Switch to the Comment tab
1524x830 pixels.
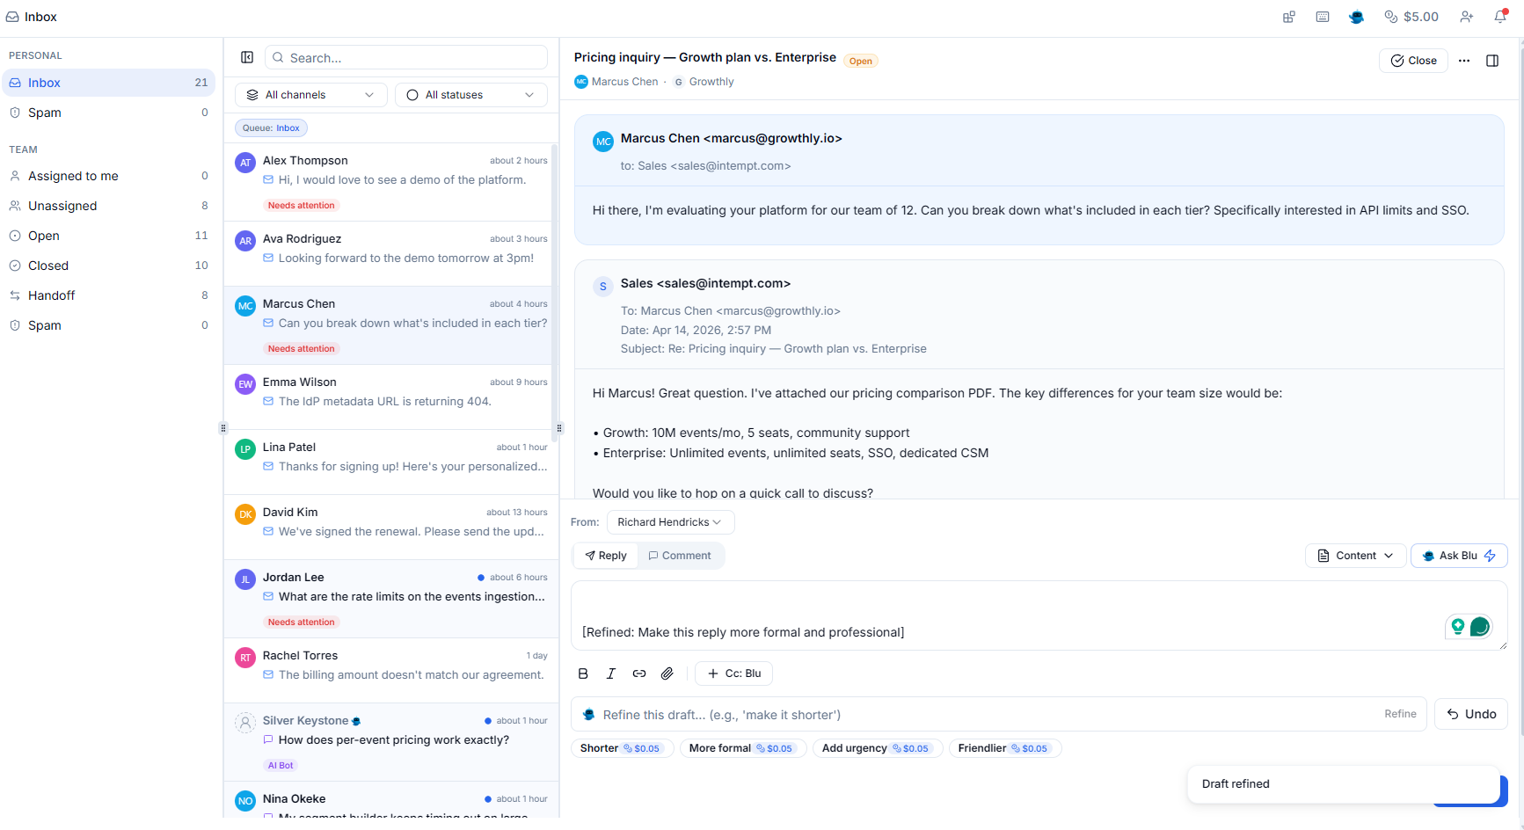pos(680,555)
